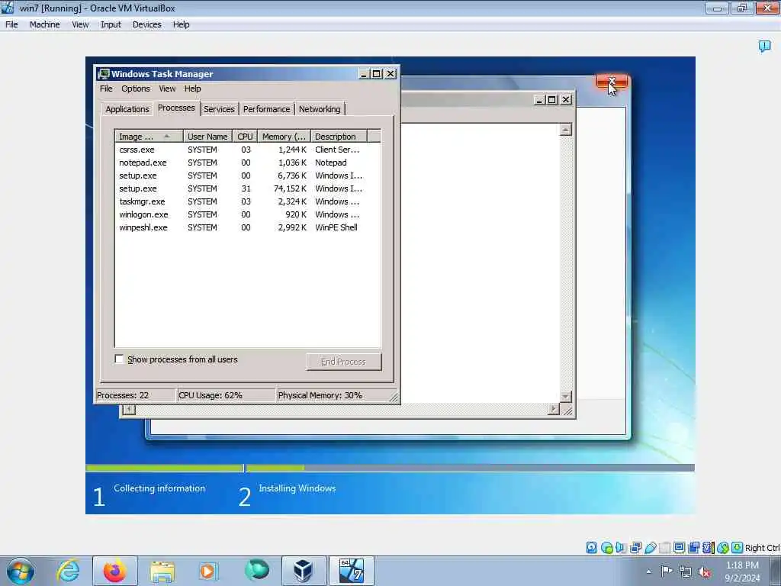Open the VirtualBox View menu

click(80, 24)
